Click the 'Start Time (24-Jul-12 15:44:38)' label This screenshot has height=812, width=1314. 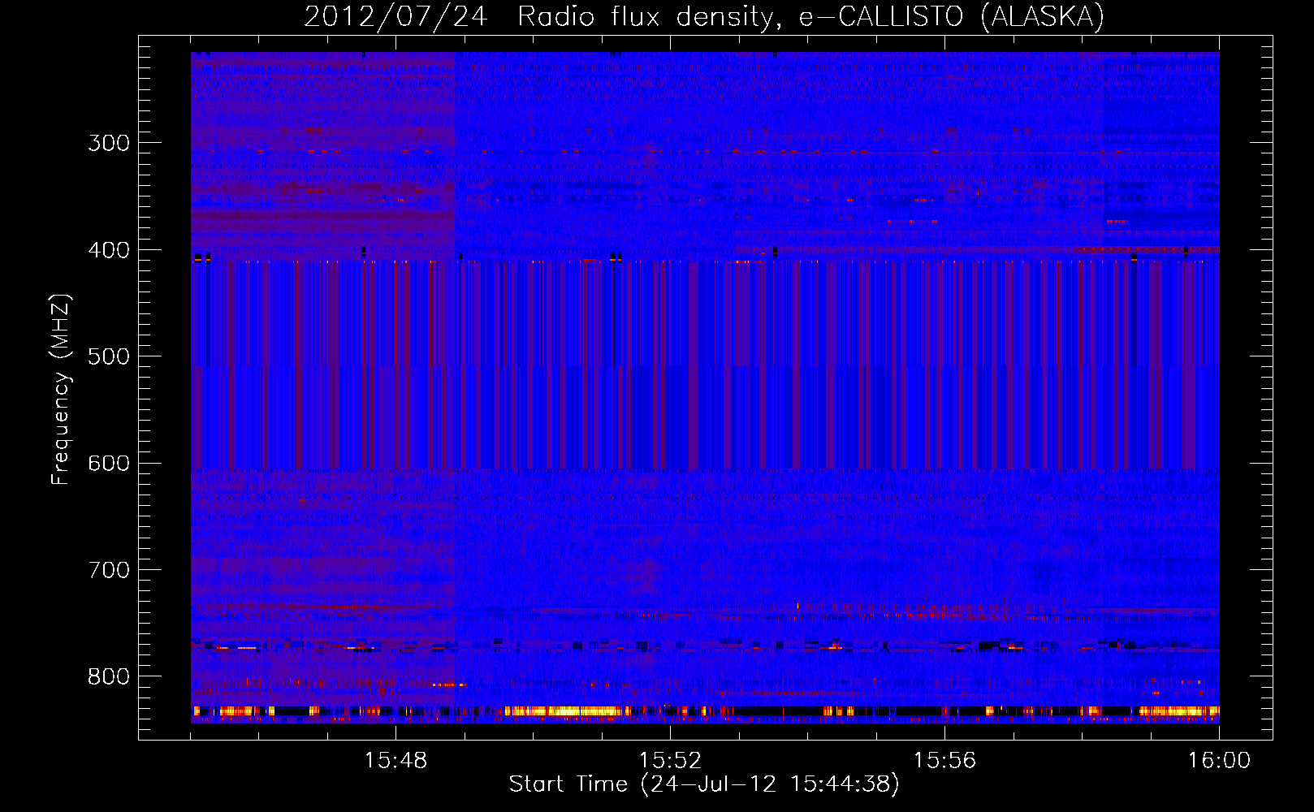[704, 784]
